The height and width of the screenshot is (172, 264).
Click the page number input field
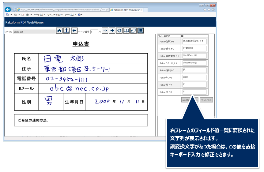pos(94,32)
